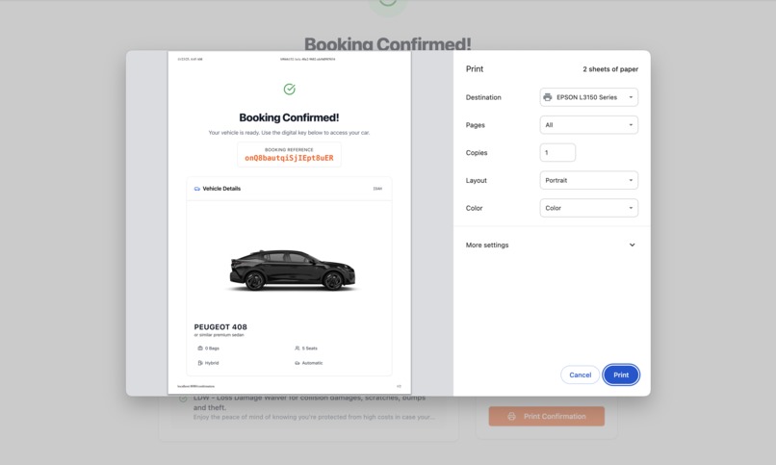Click the printer icon beside EPSON L3150
This screenshot has height=465, width=776.
tap(548, 97)
